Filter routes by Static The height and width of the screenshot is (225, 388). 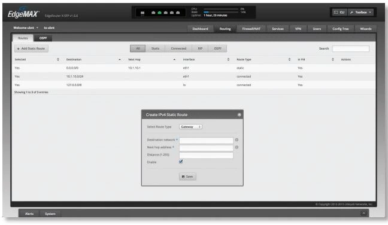155,48
